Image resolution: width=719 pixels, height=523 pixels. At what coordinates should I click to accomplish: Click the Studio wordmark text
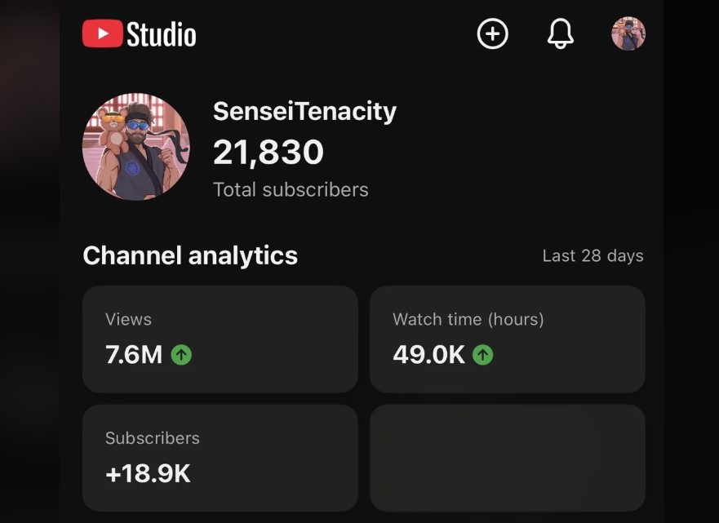click(162, 34)
